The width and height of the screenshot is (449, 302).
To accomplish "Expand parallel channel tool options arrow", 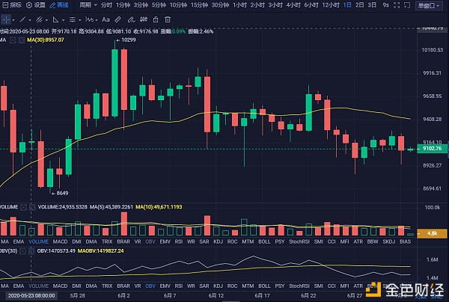I will [x=46, y=20].
